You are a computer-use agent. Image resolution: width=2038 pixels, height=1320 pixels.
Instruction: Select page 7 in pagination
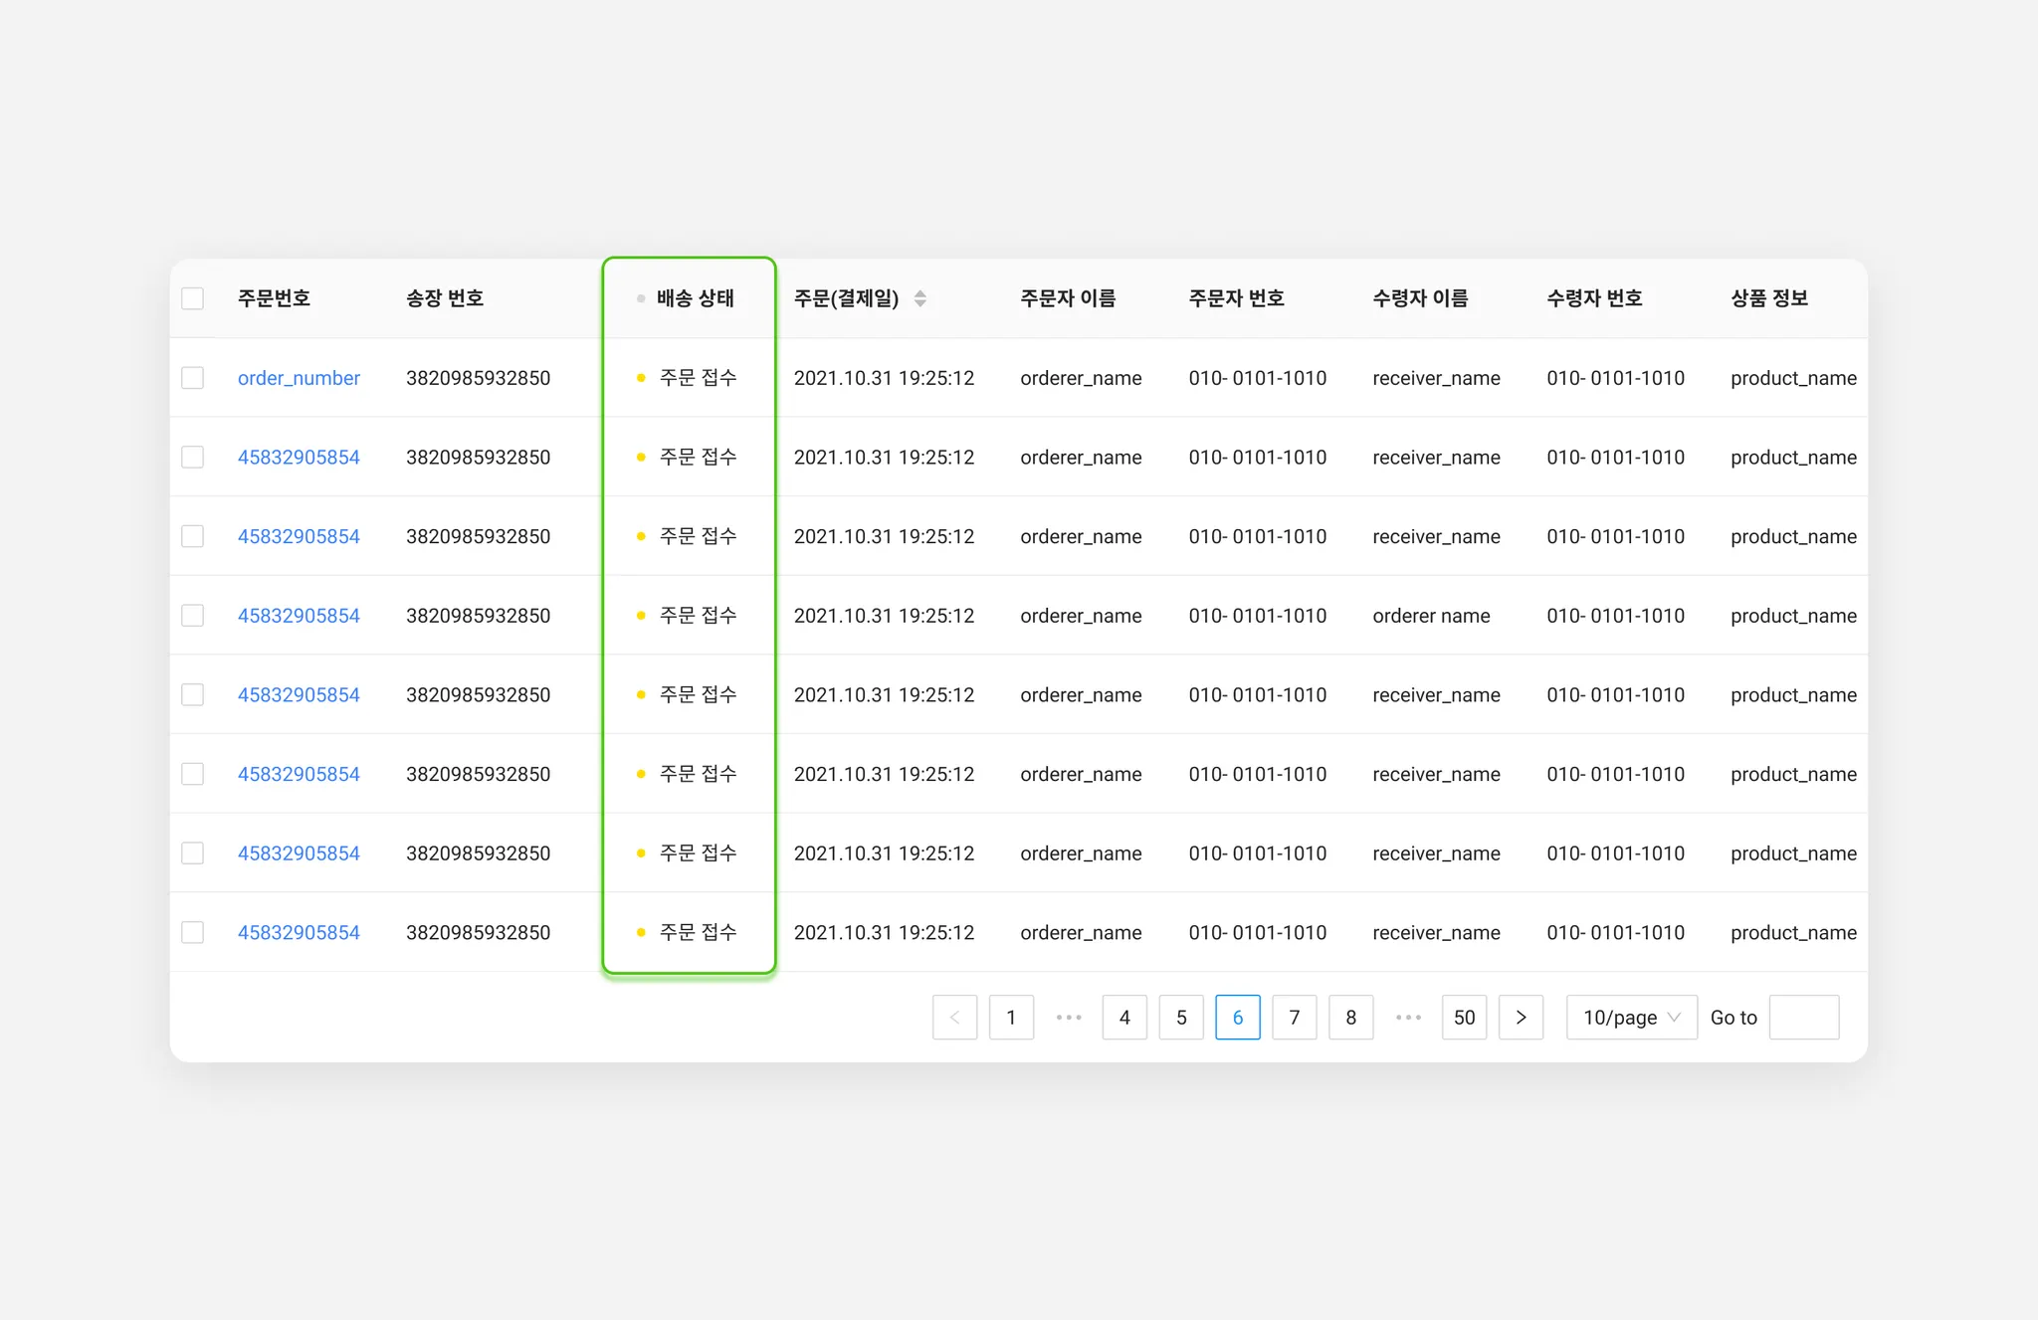tap(1294, 1017)
